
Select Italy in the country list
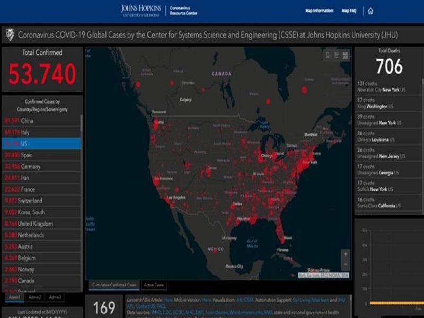(x=41, y=132)
